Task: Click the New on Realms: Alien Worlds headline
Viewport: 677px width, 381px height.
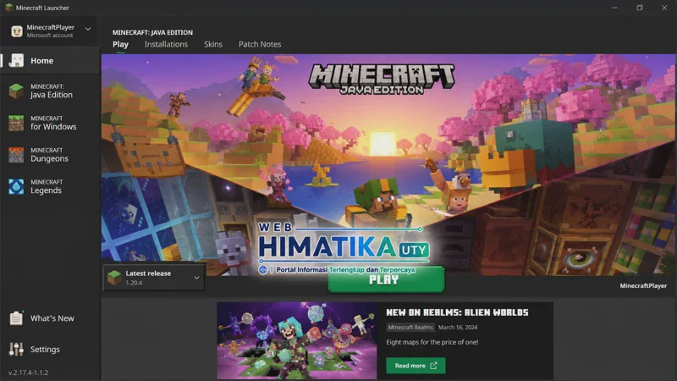Action: point(457,312)
